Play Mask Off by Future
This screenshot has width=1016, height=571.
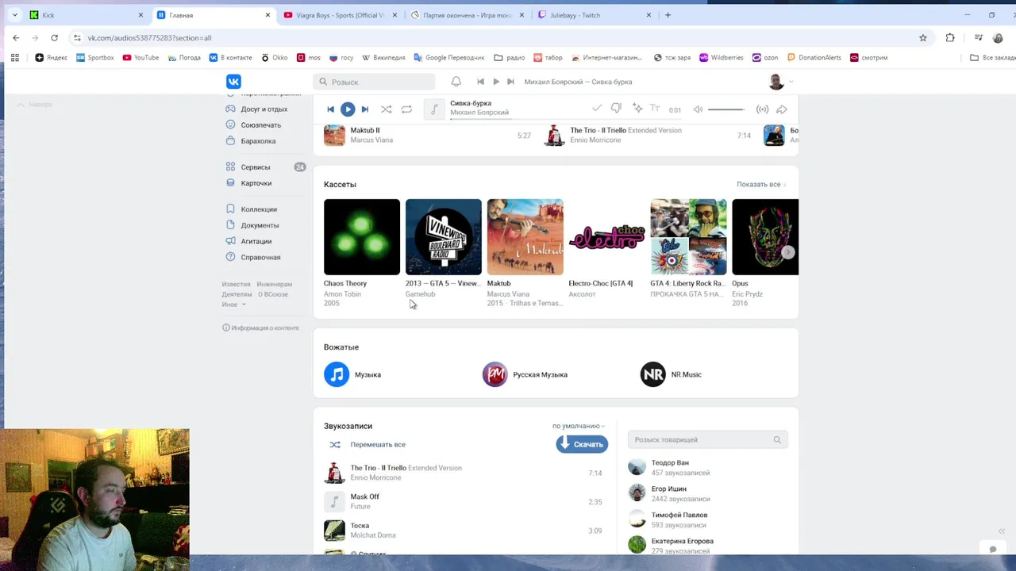coord(464,502)
